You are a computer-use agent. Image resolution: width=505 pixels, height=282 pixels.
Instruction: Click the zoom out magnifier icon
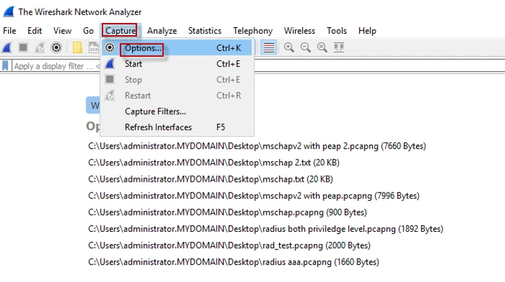pyautogui.click(x=306, y=47)
